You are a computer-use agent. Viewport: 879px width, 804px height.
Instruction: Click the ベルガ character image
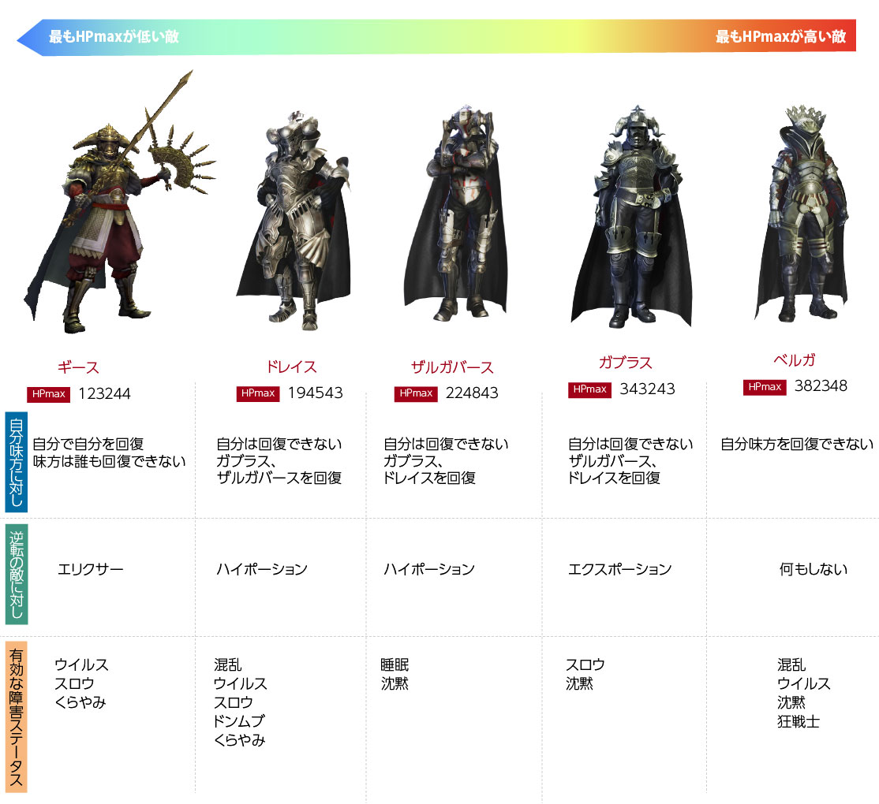(801, 213)
